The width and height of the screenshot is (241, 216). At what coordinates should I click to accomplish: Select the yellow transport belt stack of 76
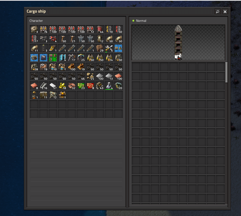(x=43, y=29)
